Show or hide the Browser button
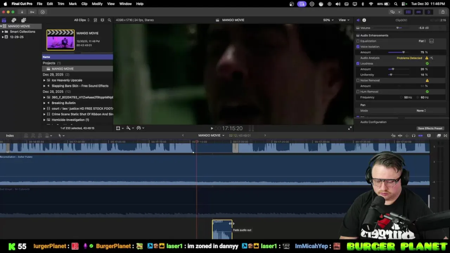450x253 pixels. (x=408, y=12)
